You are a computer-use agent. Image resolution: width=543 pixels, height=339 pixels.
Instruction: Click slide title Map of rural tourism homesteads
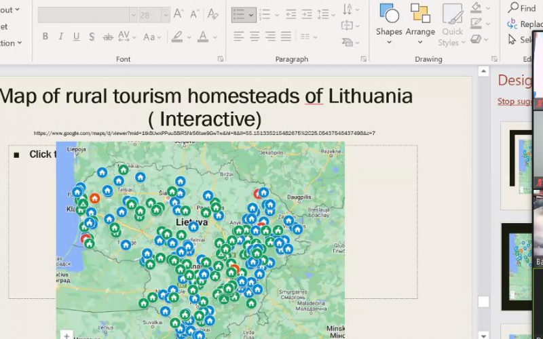206,107
